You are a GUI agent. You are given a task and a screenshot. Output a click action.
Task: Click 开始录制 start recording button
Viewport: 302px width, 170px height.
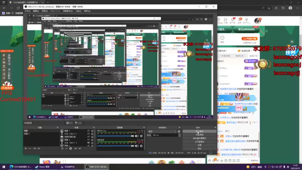(x=199, y=135)
